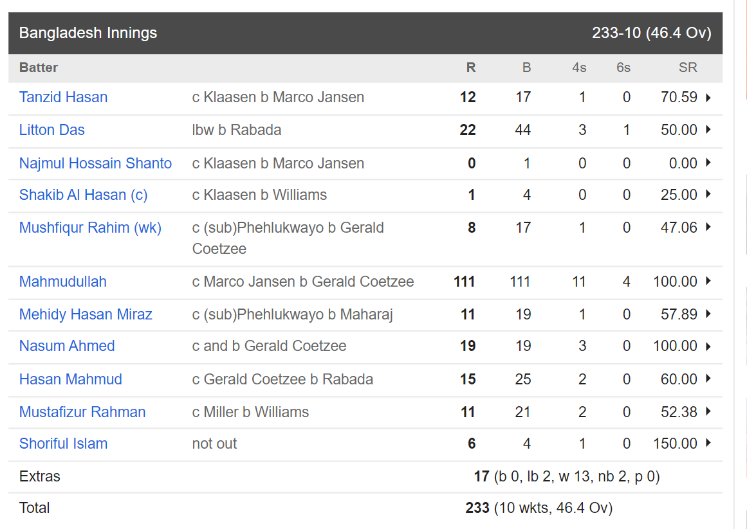Image resolution: width=747 pixels, height=529 pixels.
Task: Expand Hasan Mahmud's row arrow
Action: [708, 379]
